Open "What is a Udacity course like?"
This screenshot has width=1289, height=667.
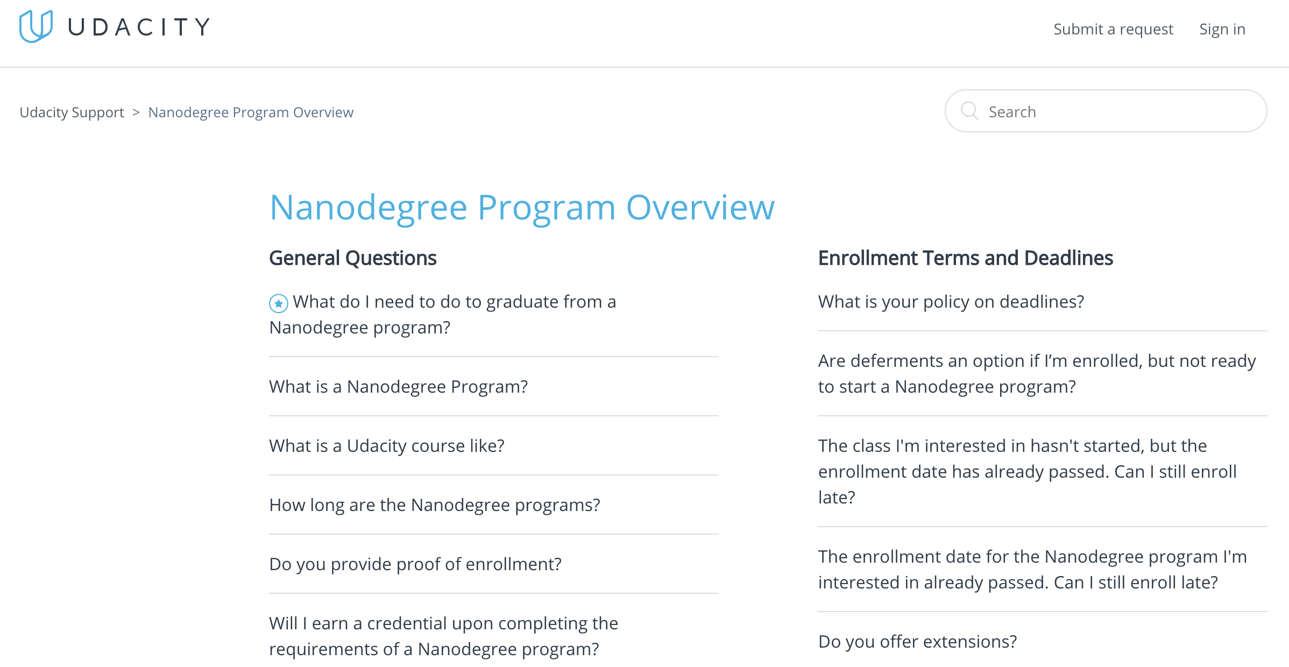tap(386, 446)
